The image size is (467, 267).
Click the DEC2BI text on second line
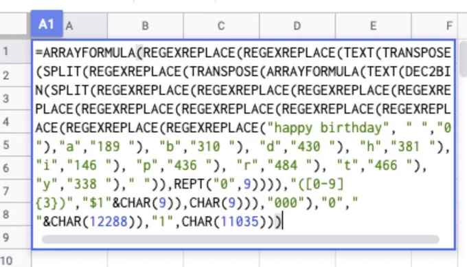pos(428,72)
